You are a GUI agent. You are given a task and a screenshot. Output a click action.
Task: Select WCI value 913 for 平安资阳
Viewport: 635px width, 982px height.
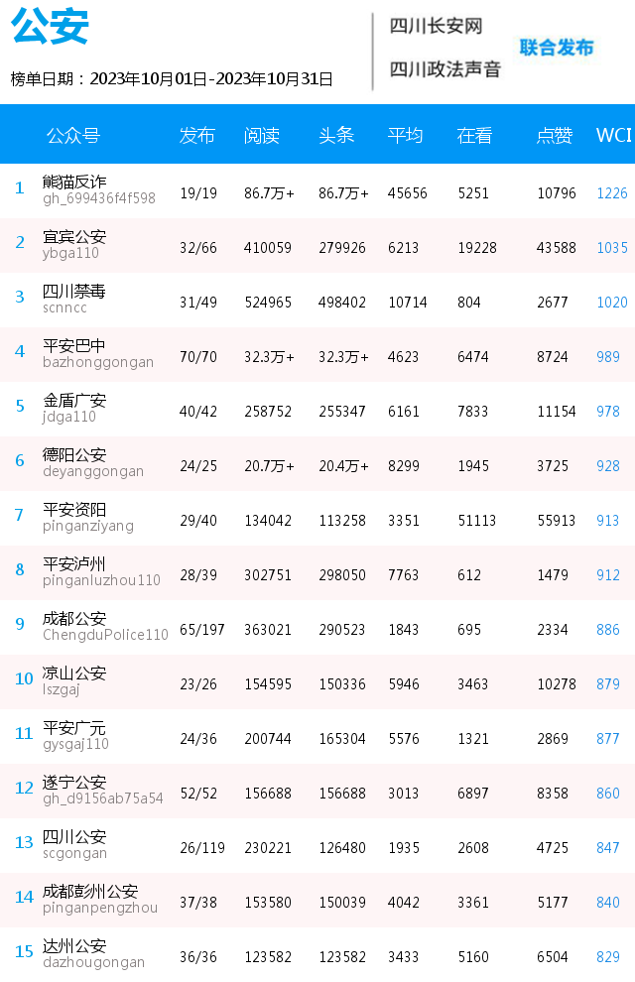pyautogui.click(x=607, y=521)
